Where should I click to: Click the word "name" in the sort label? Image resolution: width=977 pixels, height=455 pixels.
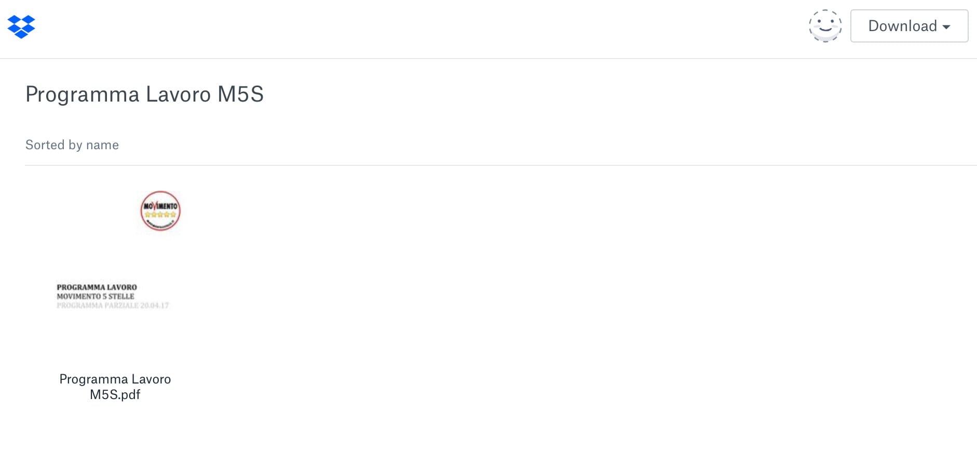[102, 145]
